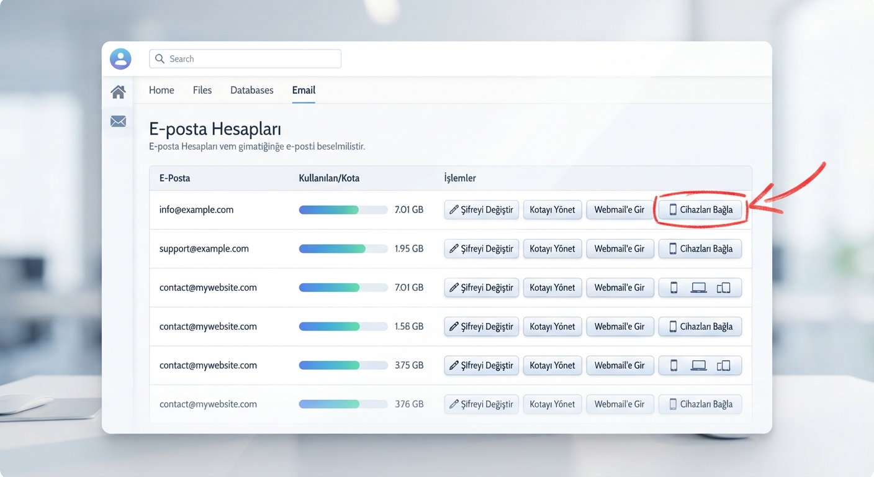874x477 pixels.
Task: Open Webmail'e Gir for info@example.com
Action: pos(620,210)
